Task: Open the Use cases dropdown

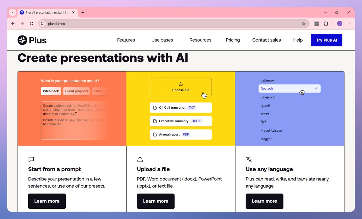Action: click(x=162, y=40)
